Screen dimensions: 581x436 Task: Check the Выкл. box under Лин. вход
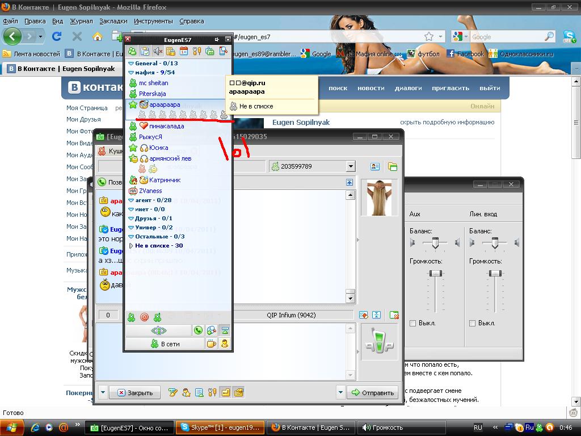tap(473, 323)
